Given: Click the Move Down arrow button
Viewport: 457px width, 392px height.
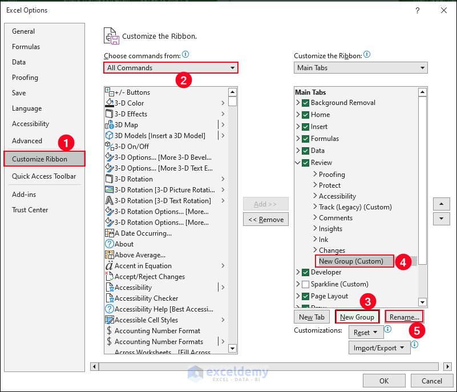Looking at the screenshot, I should pyautogui.click(x=441, y=219).
